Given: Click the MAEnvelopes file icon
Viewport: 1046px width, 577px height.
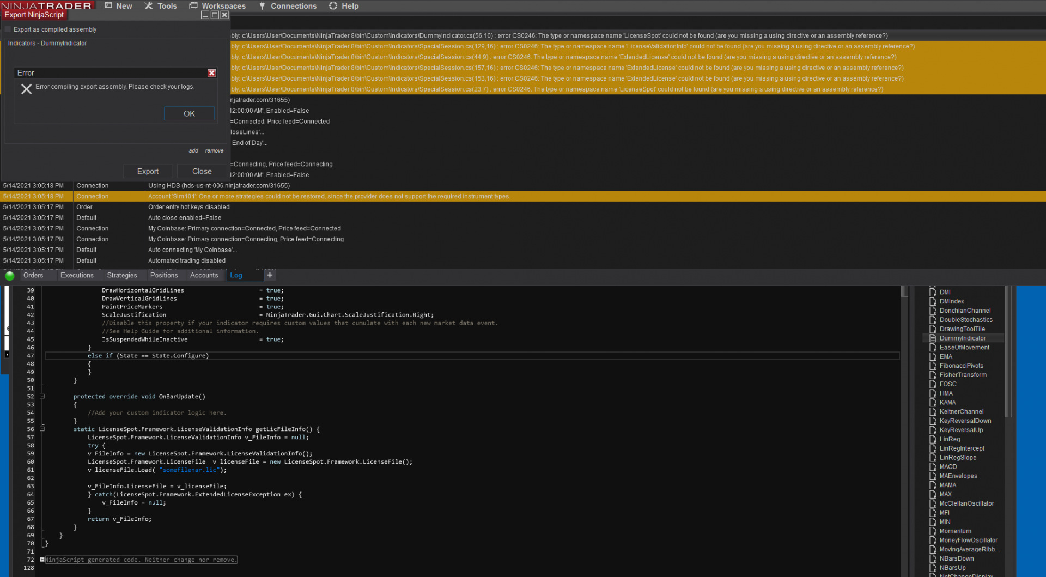Looking at the screenshot, I should click(933, 476).
